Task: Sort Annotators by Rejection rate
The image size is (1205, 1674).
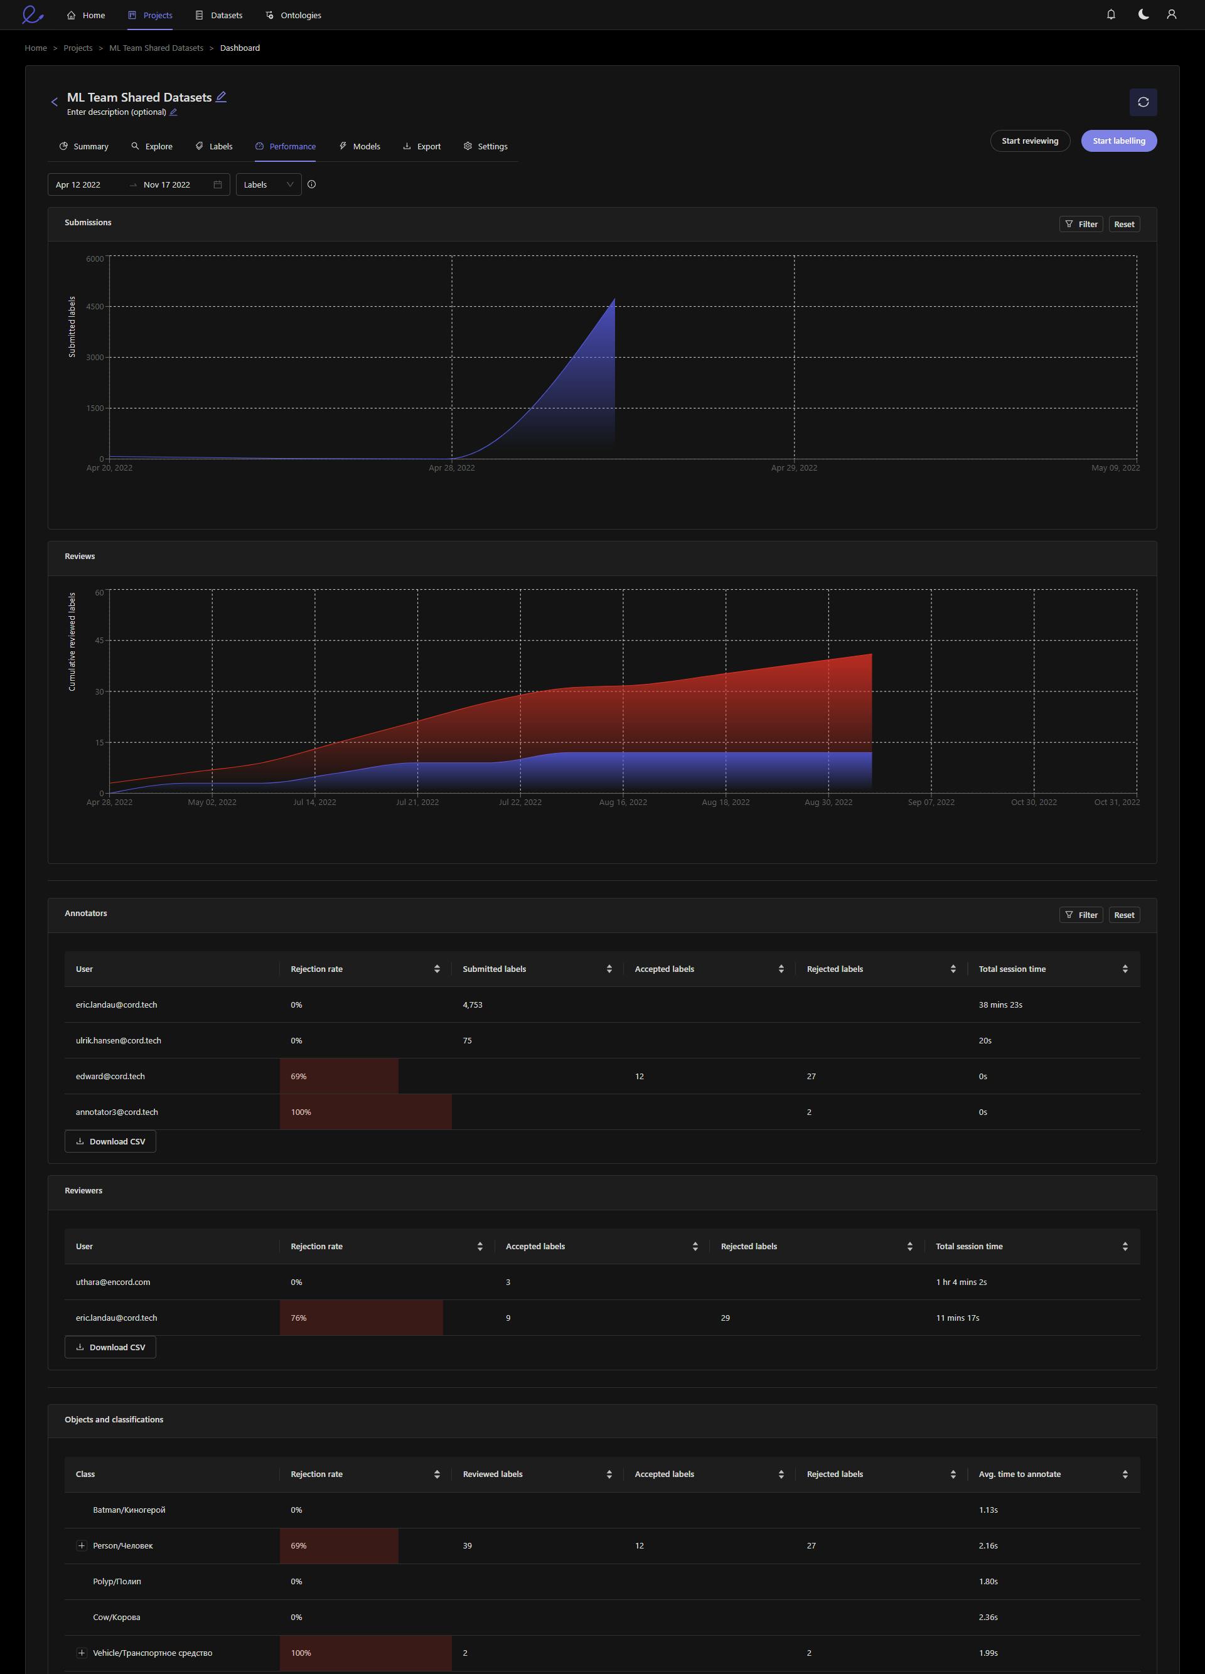Action: (437, 969)
